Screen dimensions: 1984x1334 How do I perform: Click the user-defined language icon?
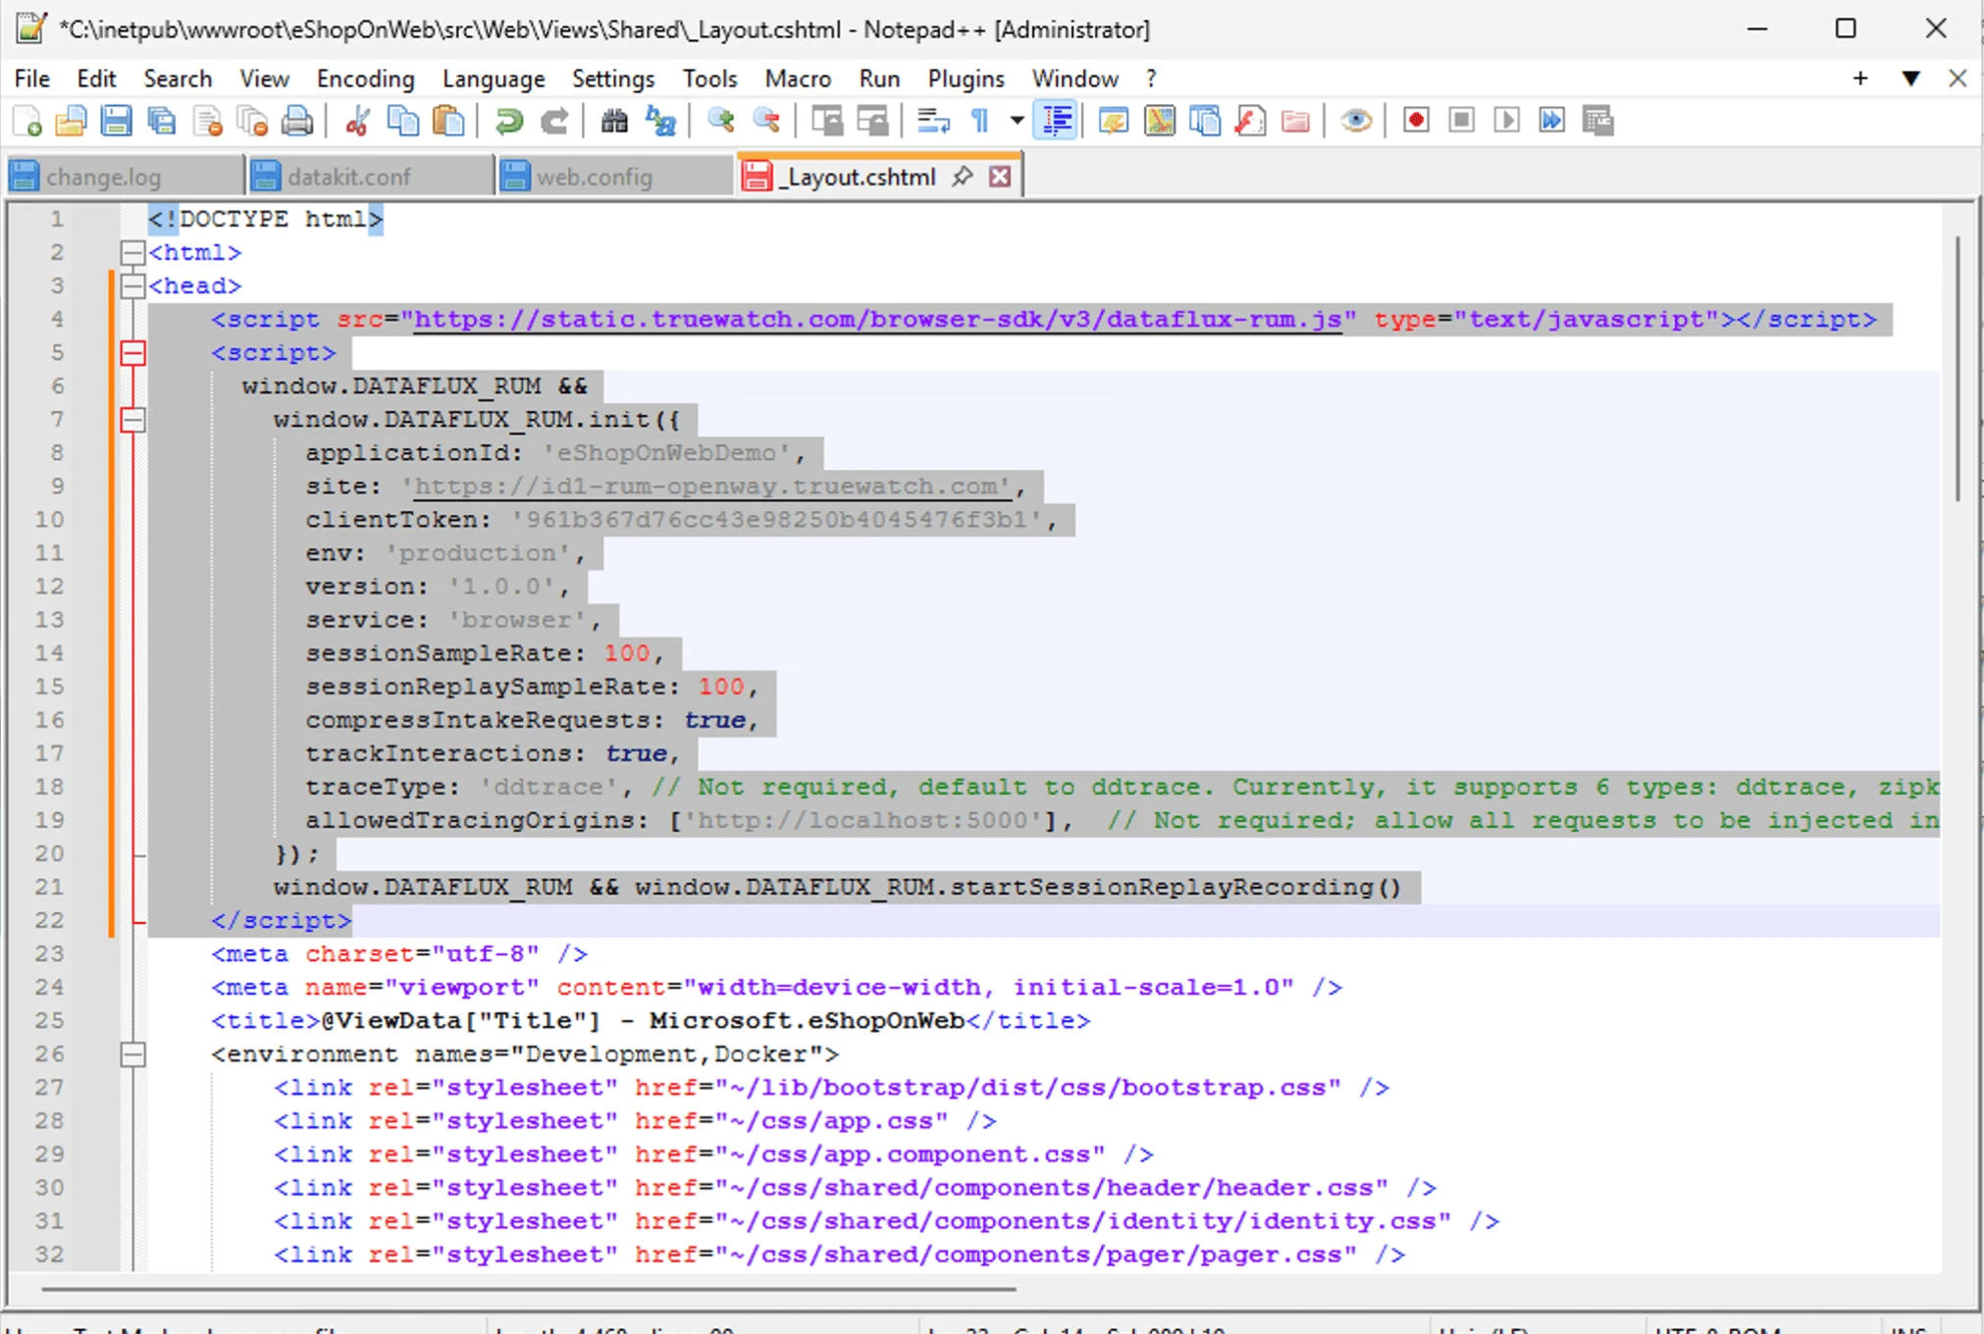pyautogui.click(x=1114, y=122)
